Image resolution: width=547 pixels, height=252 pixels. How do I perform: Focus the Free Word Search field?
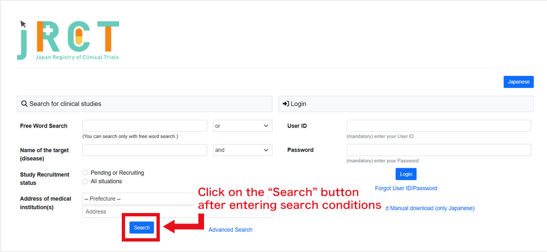coord(145,126)
